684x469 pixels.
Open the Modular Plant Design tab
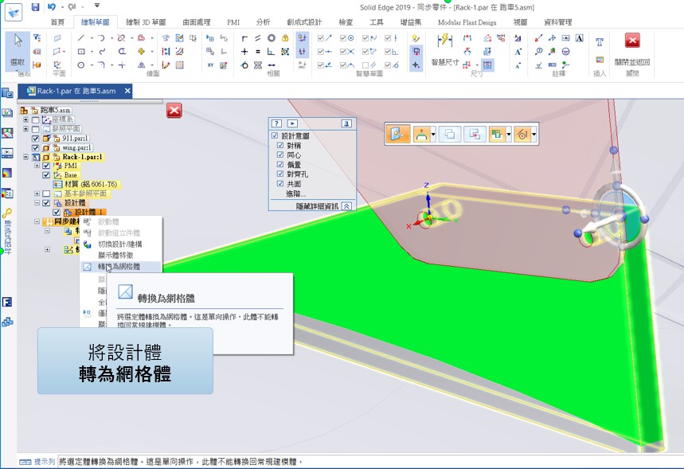tap(467, 22)
